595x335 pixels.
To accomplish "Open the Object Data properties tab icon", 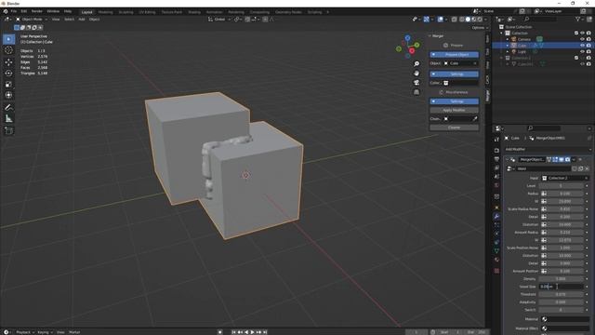I will pos(496,250).
